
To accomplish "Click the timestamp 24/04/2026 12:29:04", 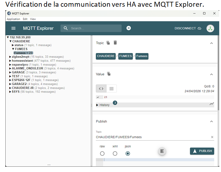I will point(199,91).
